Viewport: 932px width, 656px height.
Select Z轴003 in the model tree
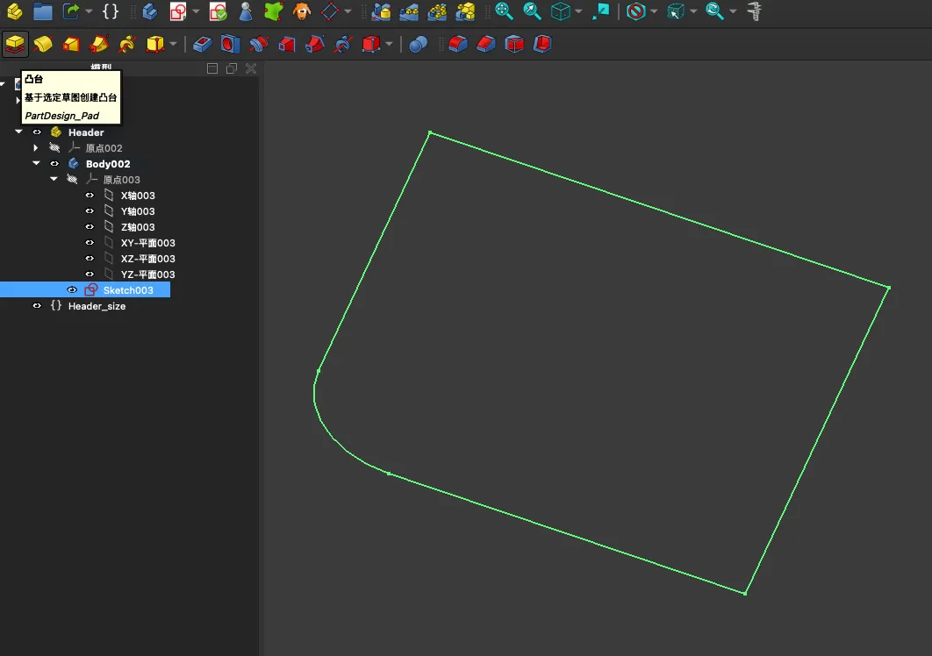pyautogui.click(x=137, y=227)
